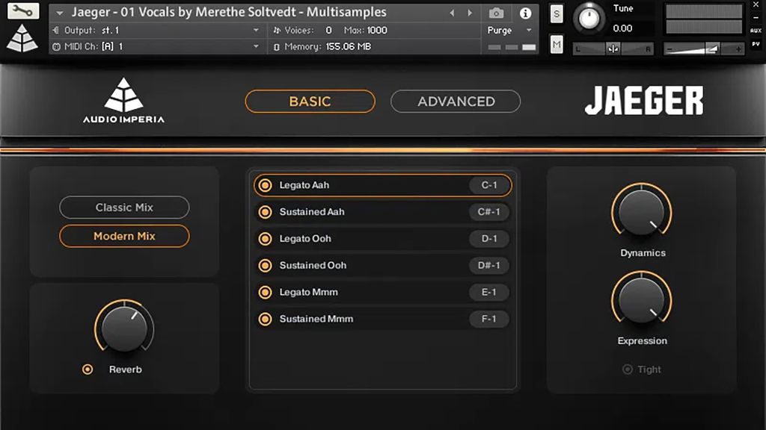The width and height of the screenshot is (766, 430).
Task: Click the E-1 keyswitch button
Action: click(489, 293)
